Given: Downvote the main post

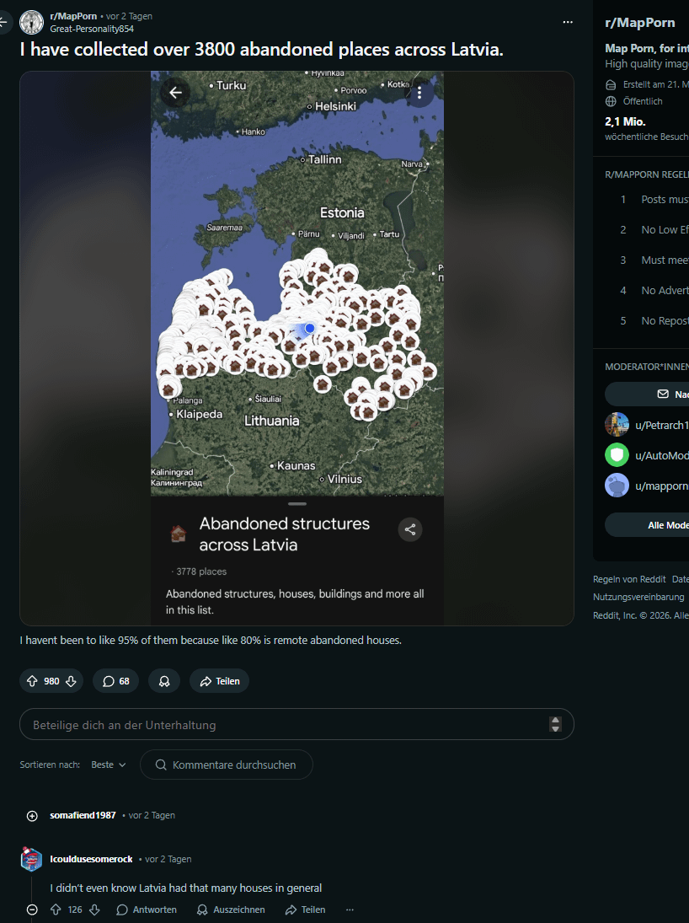Looking at the screenshot, I should [x=72, y=681].
